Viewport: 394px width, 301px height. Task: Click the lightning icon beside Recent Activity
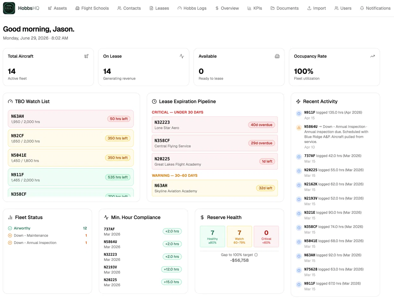coord(298,101)
